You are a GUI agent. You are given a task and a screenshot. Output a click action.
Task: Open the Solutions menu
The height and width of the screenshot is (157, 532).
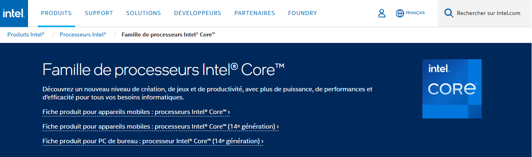click(143, 13)
